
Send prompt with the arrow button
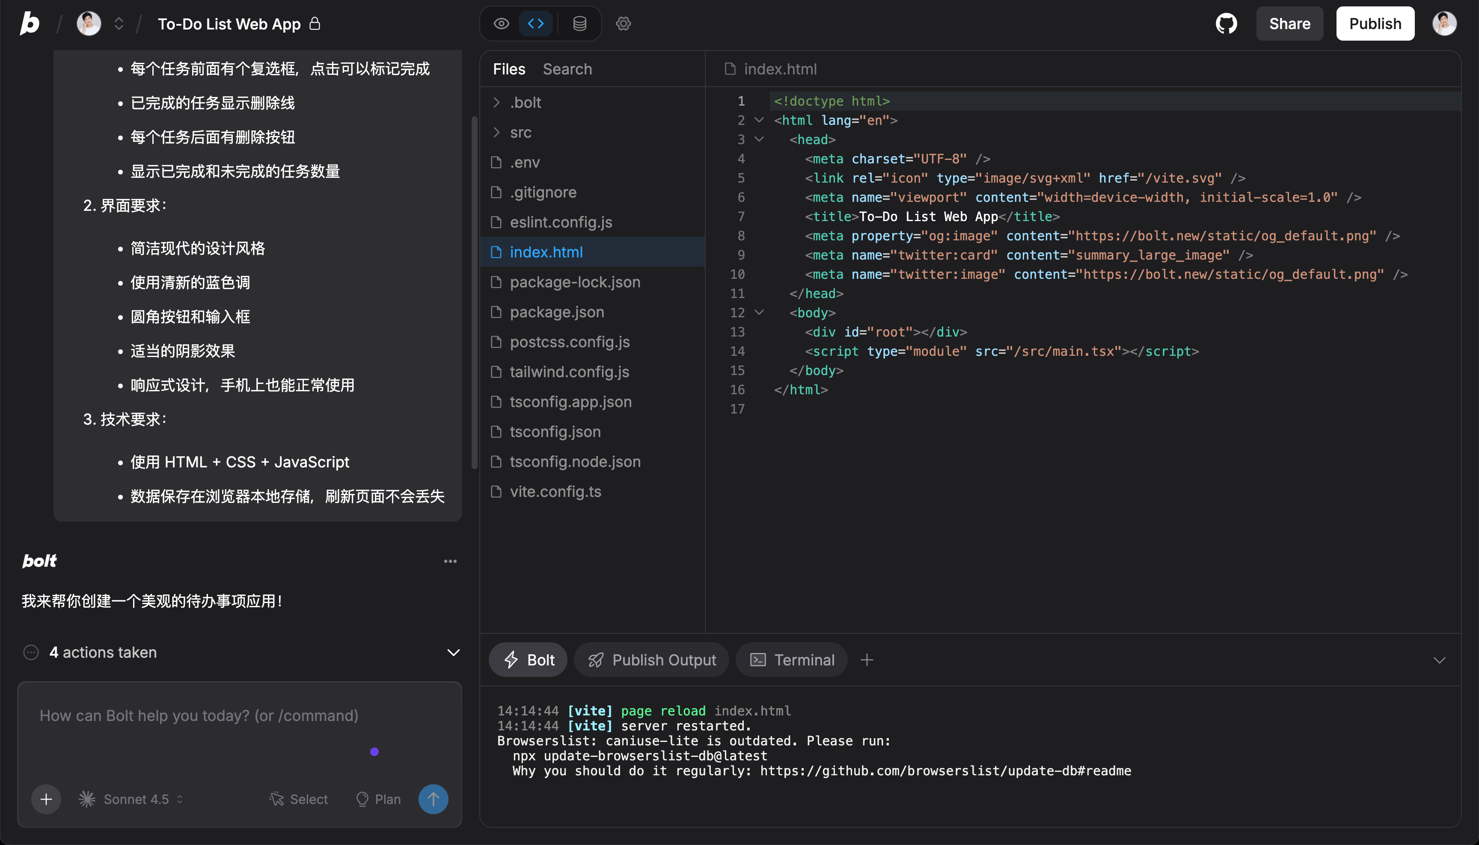pos(433,799)
